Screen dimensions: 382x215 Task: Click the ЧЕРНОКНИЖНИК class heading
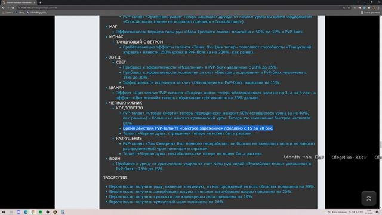click(x=125, y=103)
